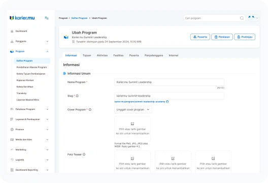Click the Layanan & Pembayaran icon
Image resolution: width=268 pixels, height=183 pixels.
(x=12, y=119)
